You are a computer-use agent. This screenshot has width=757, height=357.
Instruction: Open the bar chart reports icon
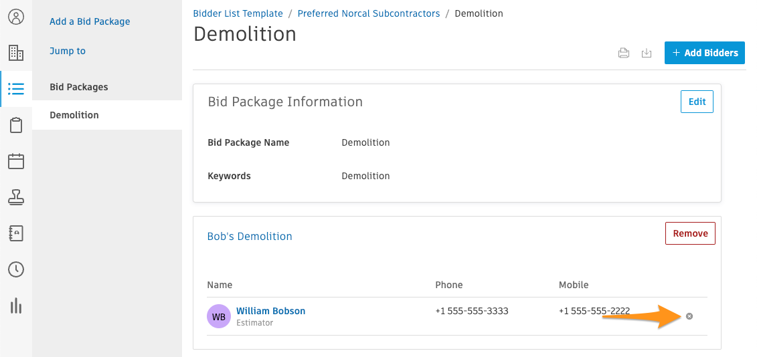point(16,306)
